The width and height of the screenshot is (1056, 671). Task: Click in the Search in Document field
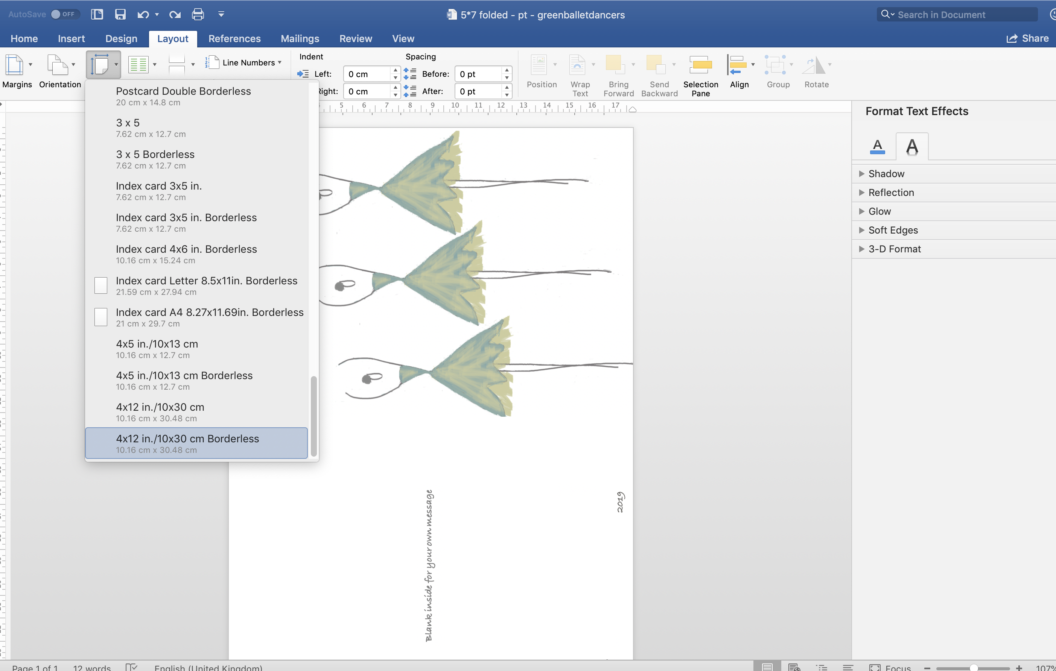[x=957, y=14]
